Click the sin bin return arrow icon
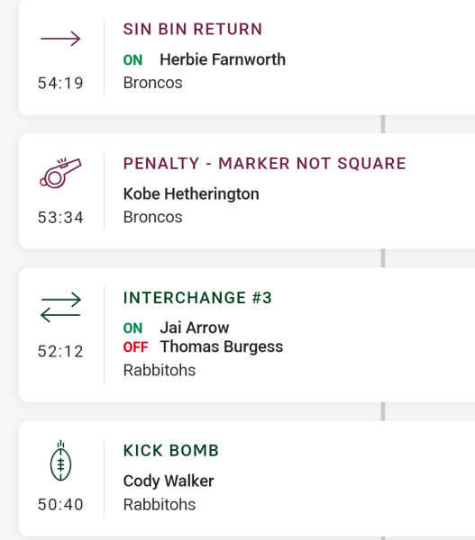 (x=60, y=39)
